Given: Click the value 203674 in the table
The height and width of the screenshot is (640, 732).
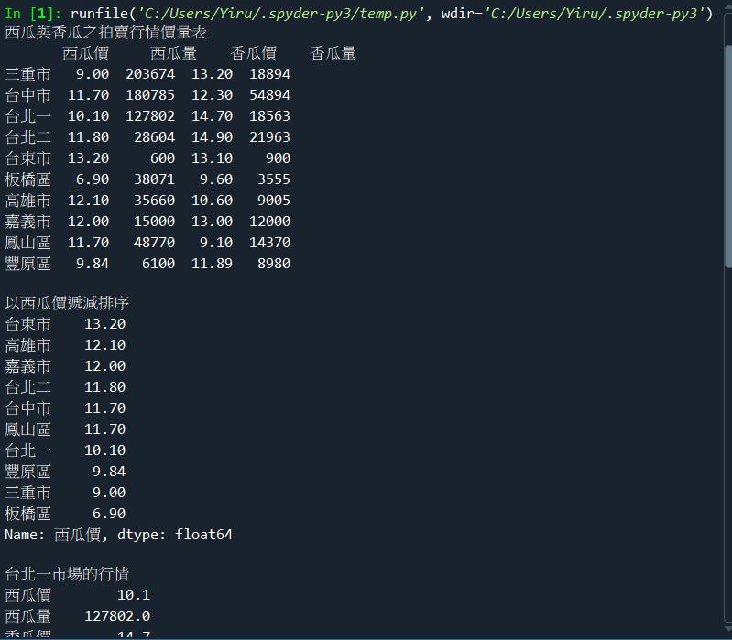Looking at the screenshot, I should [150, 74].
